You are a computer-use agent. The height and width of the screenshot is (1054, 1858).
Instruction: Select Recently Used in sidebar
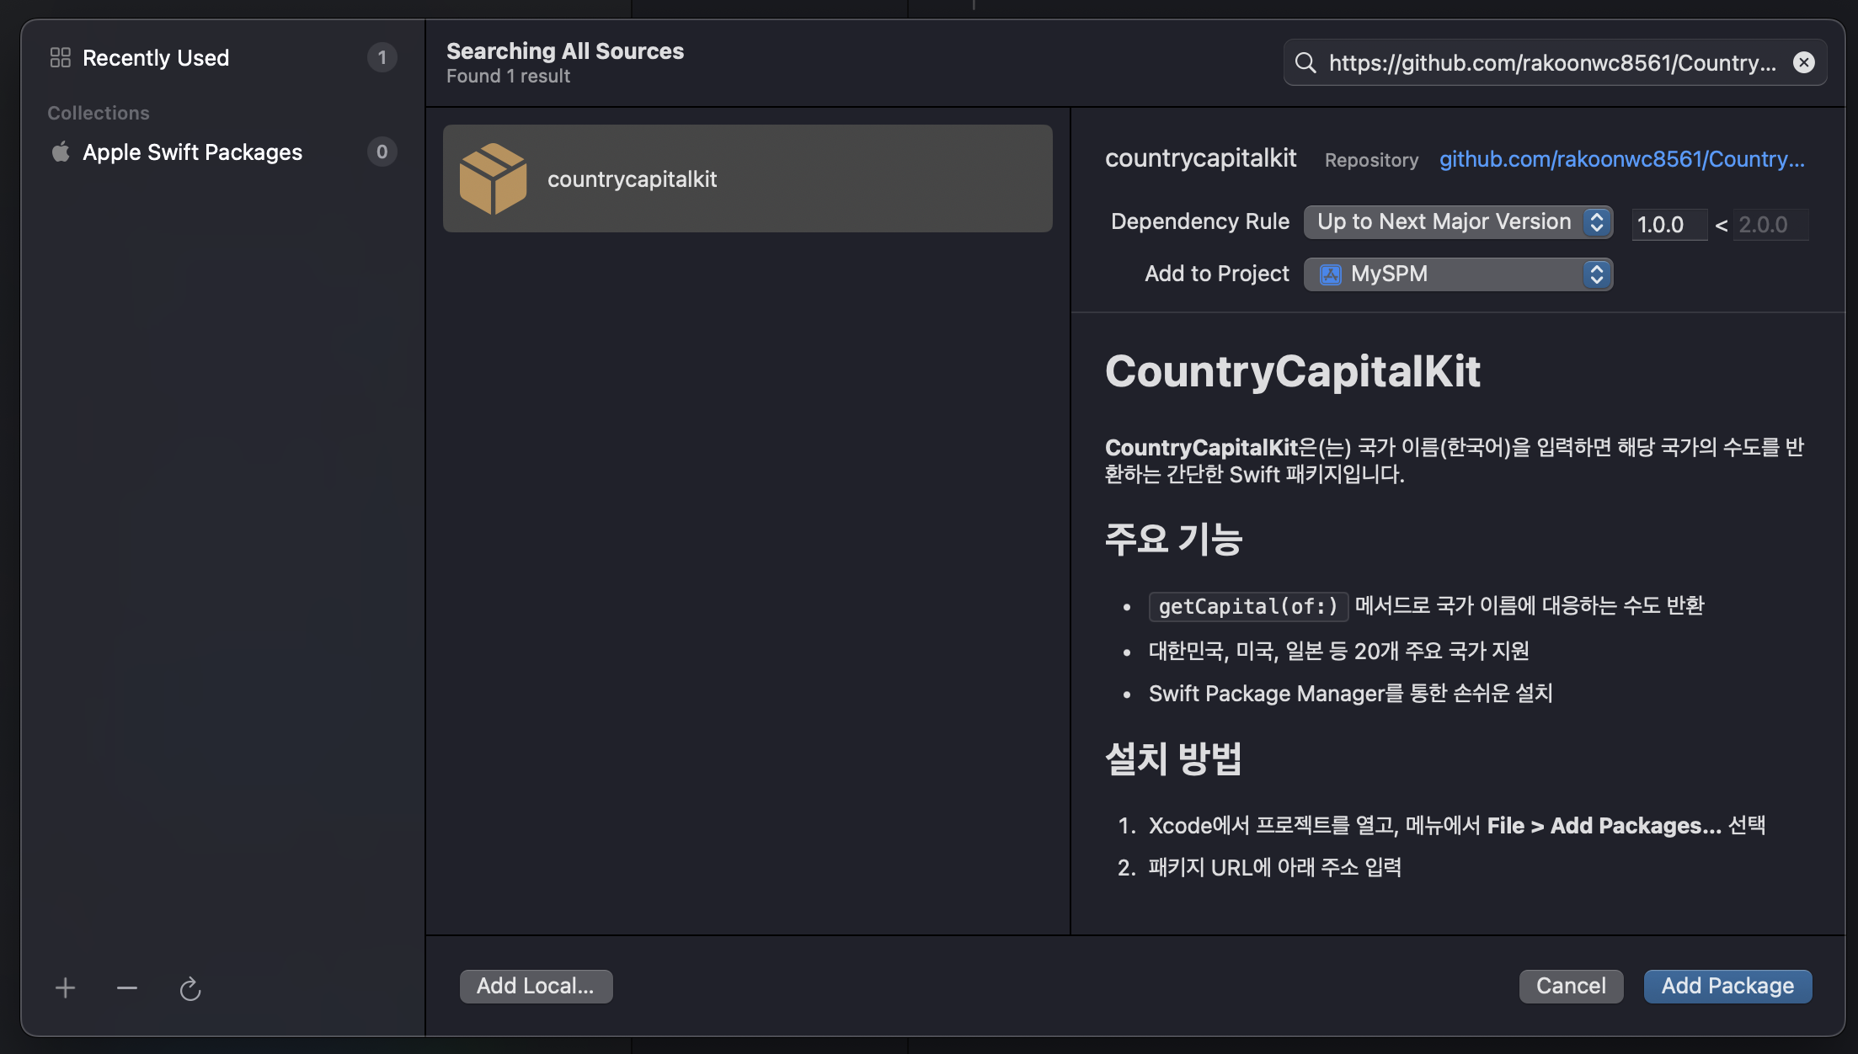(156, 57)
